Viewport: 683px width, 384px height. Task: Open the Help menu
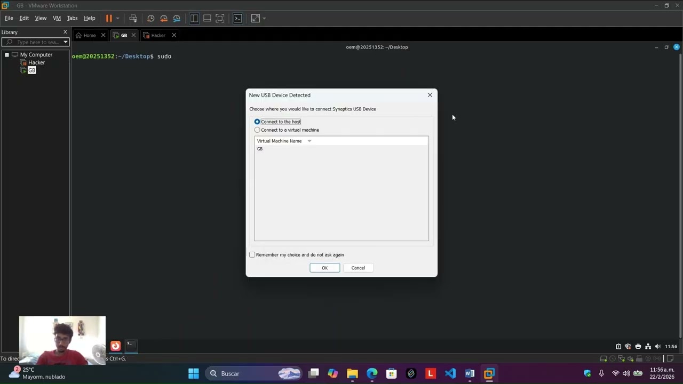90,18
